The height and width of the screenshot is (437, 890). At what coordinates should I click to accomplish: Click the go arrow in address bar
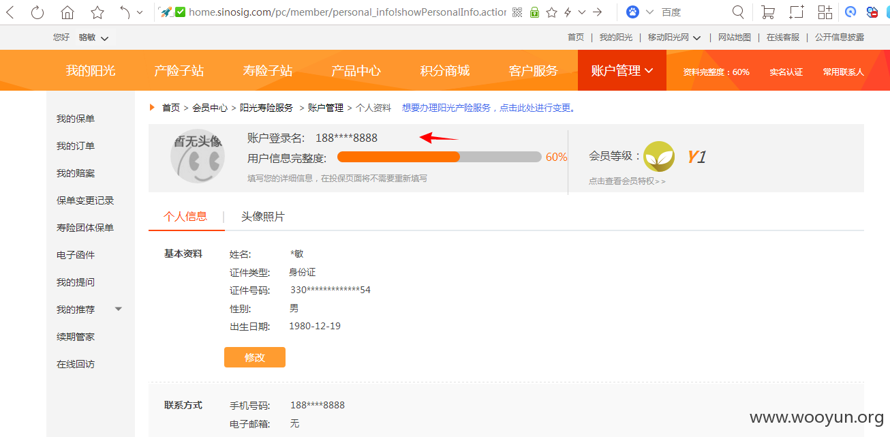[598, 12]
